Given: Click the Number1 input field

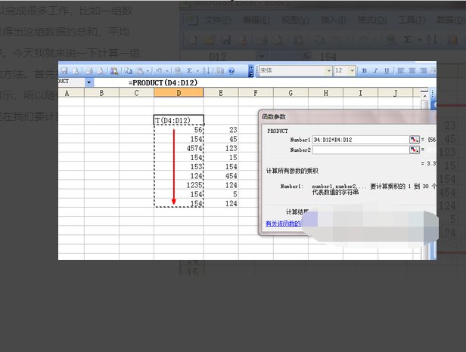Looking at the screenshot, I should click(361, 140).
